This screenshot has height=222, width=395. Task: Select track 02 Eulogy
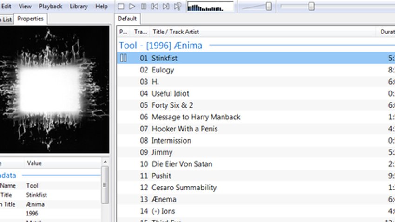tap(256, 70)
